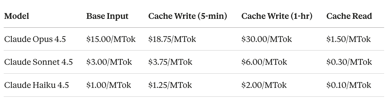The width and height of the screenshot is (389, 105).
Task: Click the Base Input column header
Action: click(107, 17)
